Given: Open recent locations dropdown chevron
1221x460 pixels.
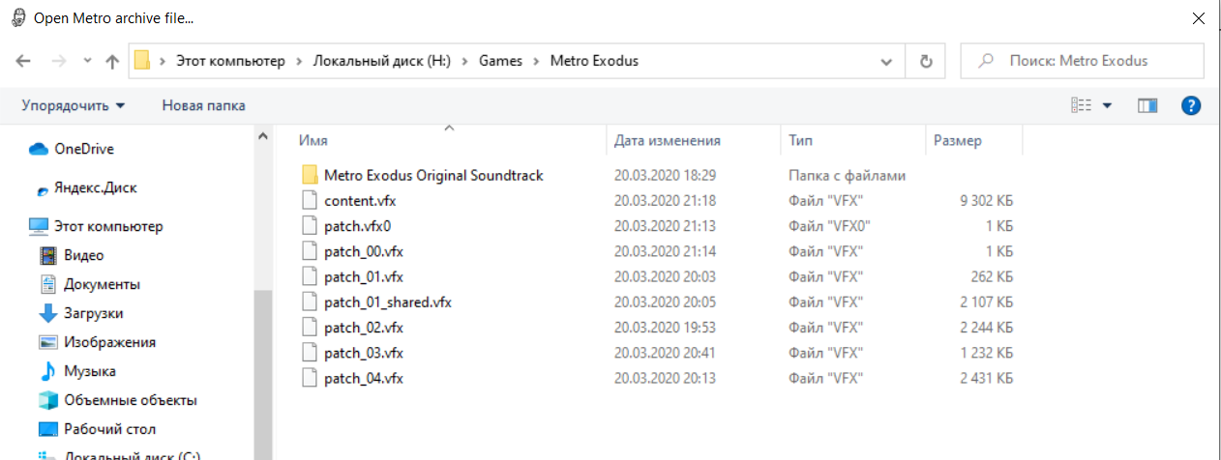Looking at the screenshot, I should [87, 61].
